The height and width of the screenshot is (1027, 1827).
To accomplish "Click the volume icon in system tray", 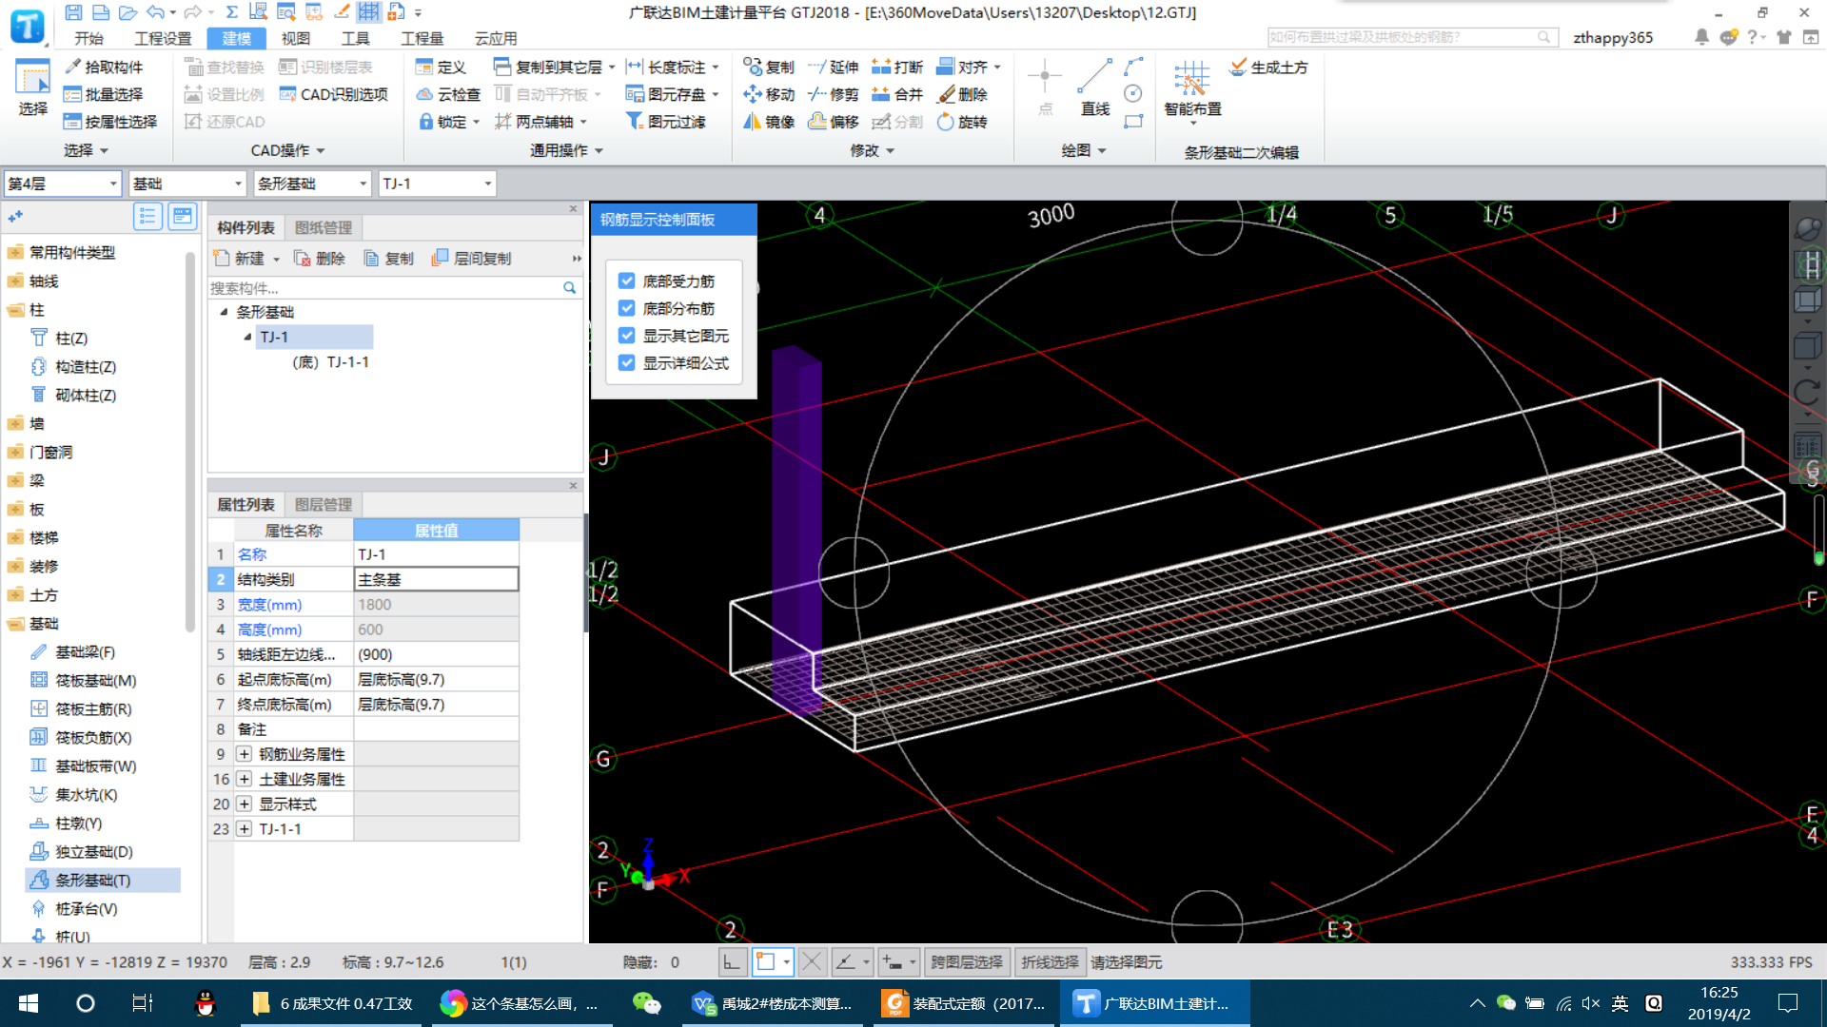I will point(1591,1003).
